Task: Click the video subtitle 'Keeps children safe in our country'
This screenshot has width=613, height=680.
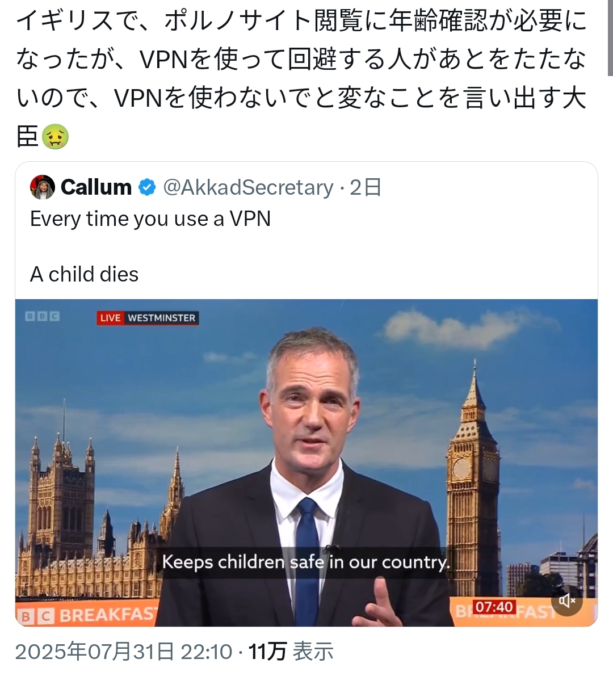Action: [x=306, y=562]
